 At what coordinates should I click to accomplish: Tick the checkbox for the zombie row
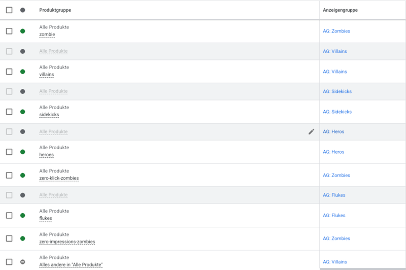click(9, 31)
